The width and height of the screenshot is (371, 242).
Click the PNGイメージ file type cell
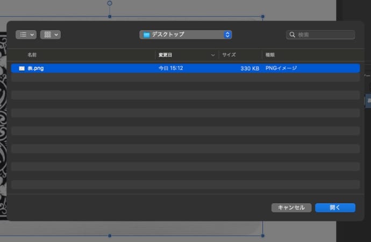click(x=281, y=68)
